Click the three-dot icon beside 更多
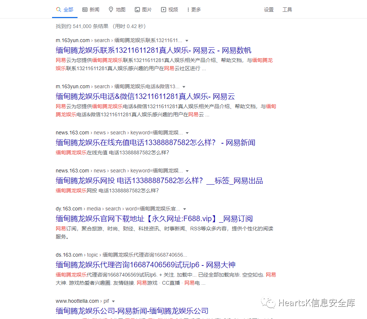The image size is (367, 319). [188, 10]
